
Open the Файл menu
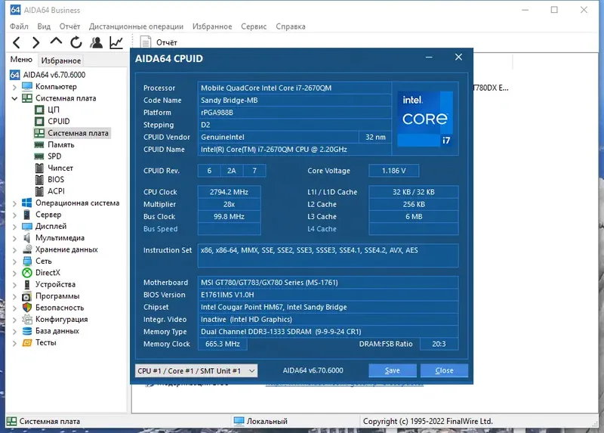(19, 26)
